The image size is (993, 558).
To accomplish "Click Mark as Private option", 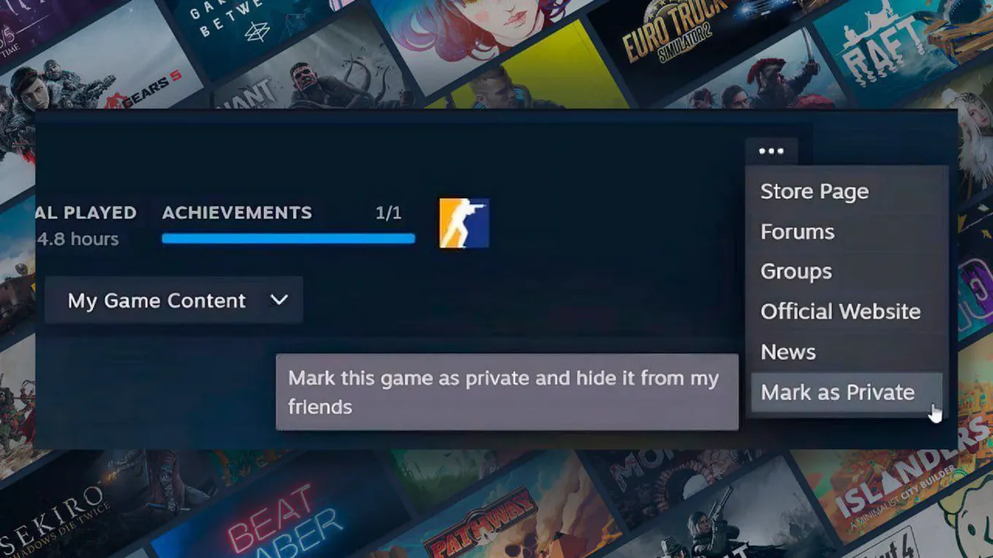I will click(x=847, y=392).
